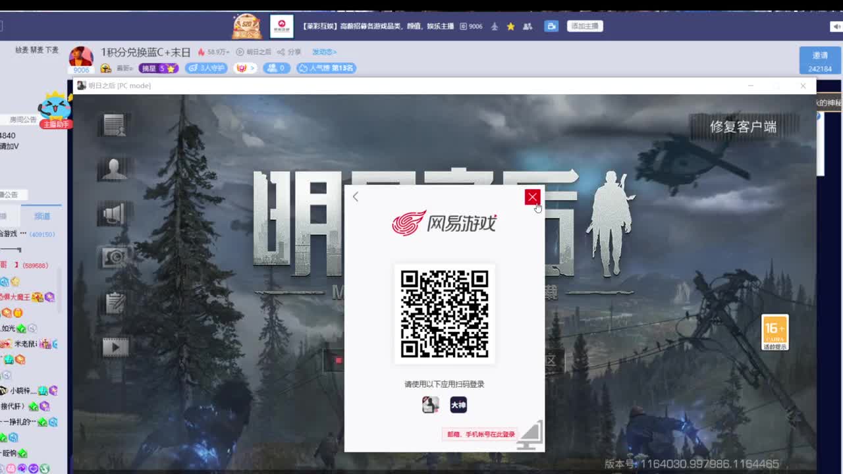The width and height of the screenshot is (843, 474).
Task: Click the 主播助手 mascot icon
Action: click(x=55, y=110)
